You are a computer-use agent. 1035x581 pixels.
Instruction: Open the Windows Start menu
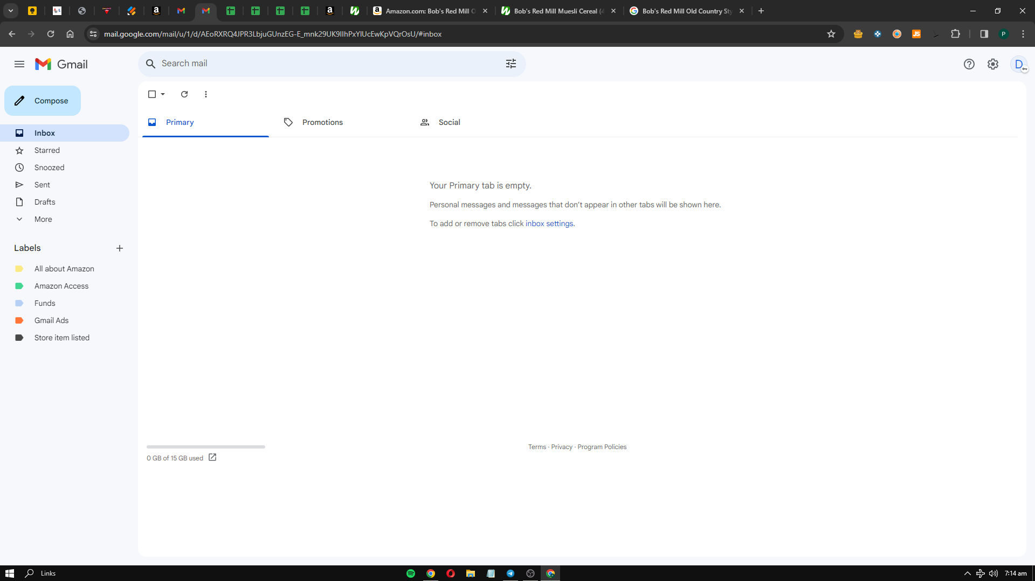click(x=9, y=573)
